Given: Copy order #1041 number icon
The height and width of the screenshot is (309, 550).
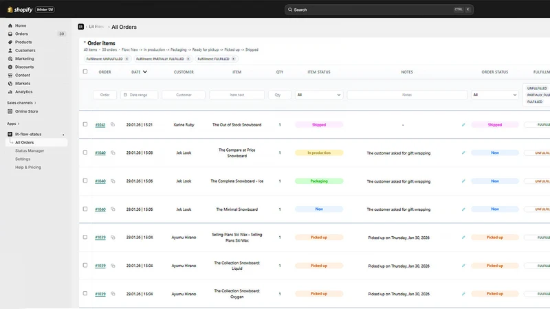Looking at the screenshot, I should [113, 124].
